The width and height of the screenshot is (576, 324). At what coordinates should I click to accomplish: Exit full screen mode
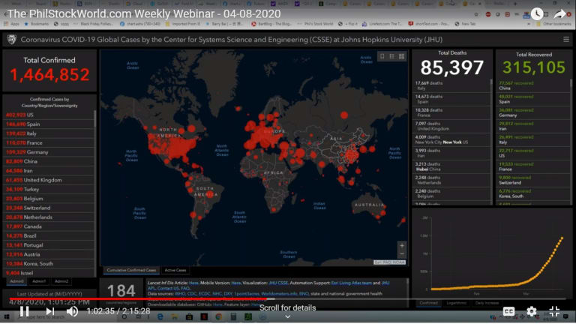click(554, 311)
